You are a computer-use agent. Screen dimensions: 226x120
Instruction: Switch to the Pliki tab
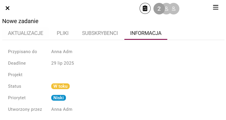pos(62,33)
